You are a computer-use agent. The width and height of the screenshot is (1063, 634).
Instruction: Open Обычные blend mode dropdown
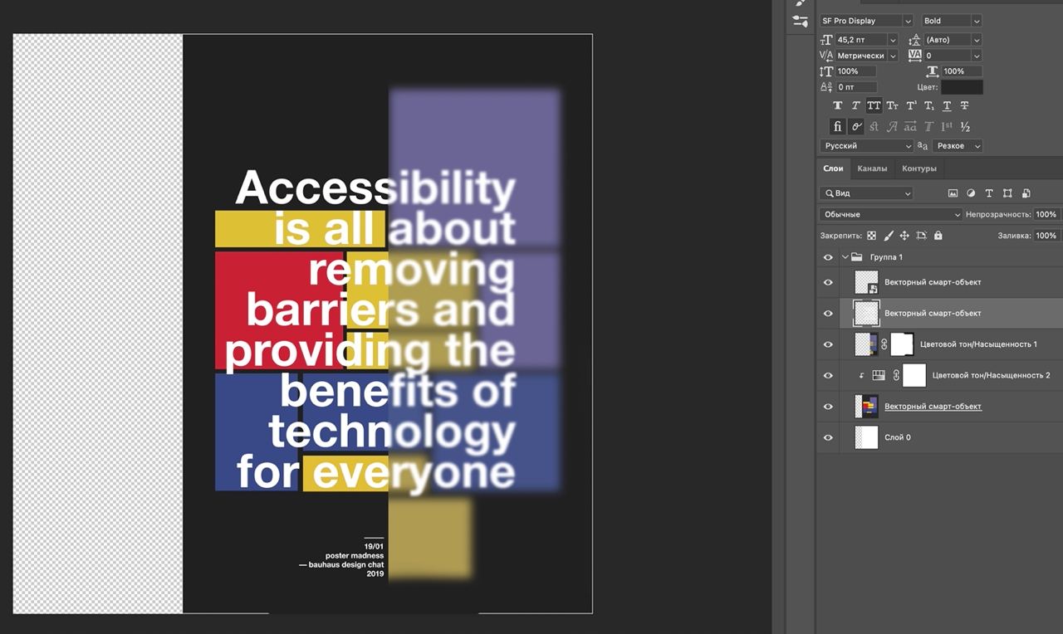point(890,215)
